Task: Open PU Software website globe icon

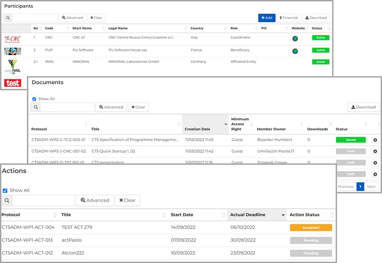Action: tap(295, 51)
